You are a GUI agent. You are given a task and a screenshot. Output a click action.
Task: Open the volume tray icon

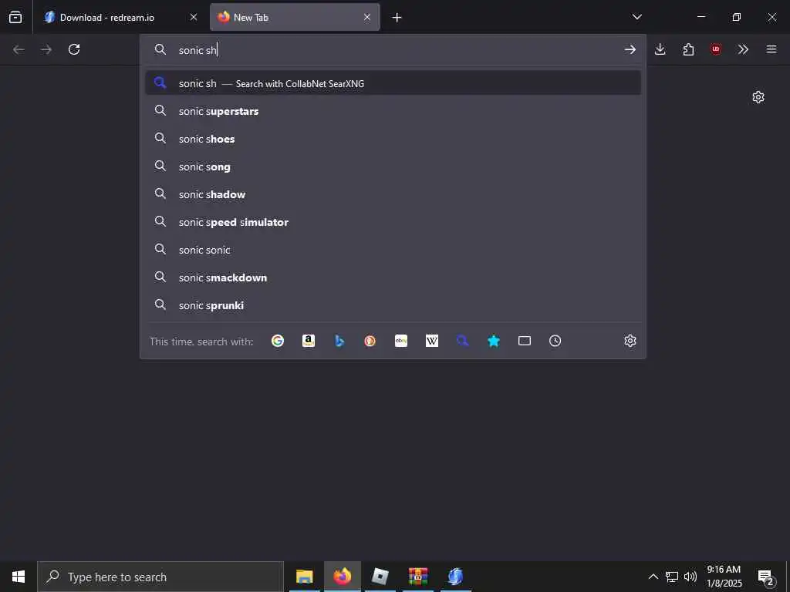[x=690, y=577]
